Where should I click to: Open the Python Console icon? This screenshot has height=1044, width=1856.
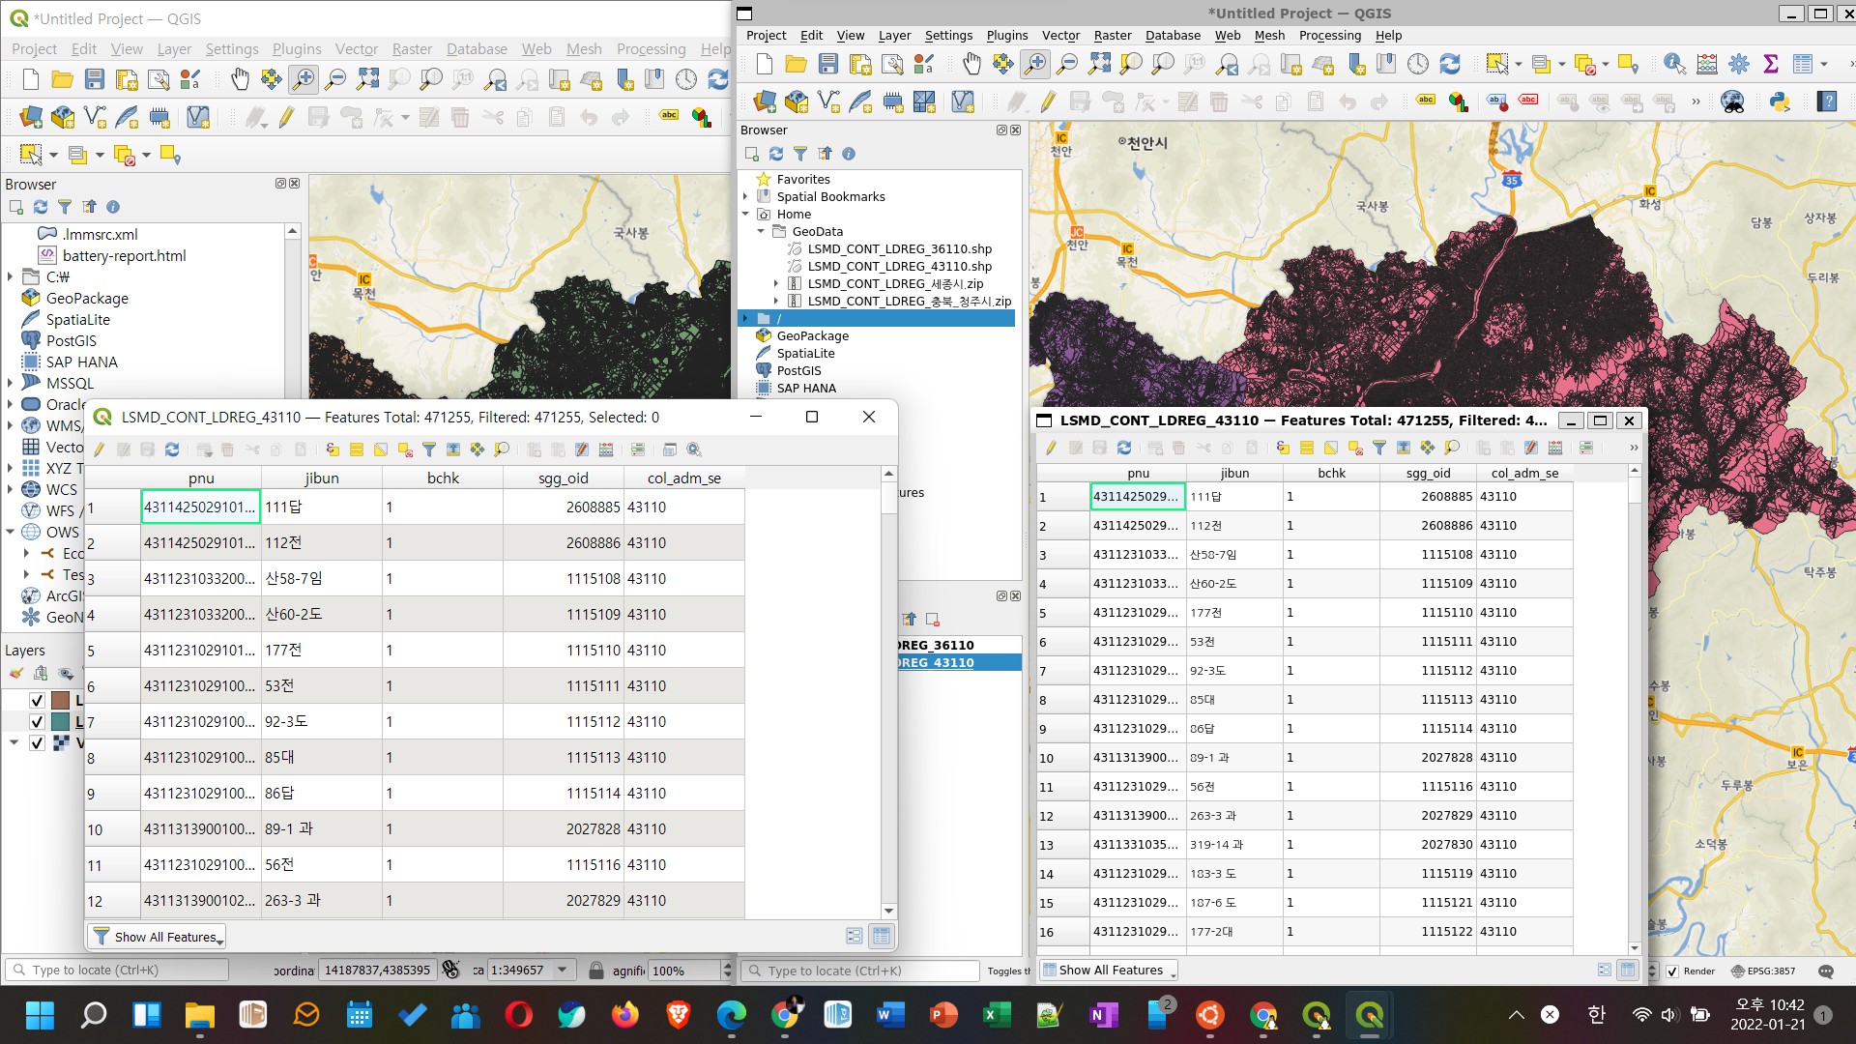(x=1780, y=101)
